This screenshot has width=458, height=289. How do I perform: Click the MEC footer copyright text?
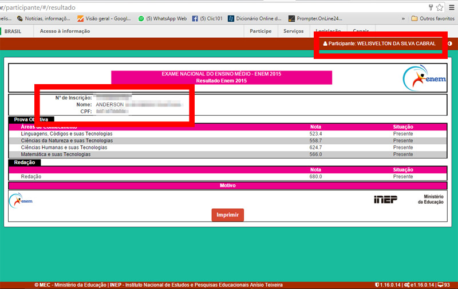tap(159, 285)
